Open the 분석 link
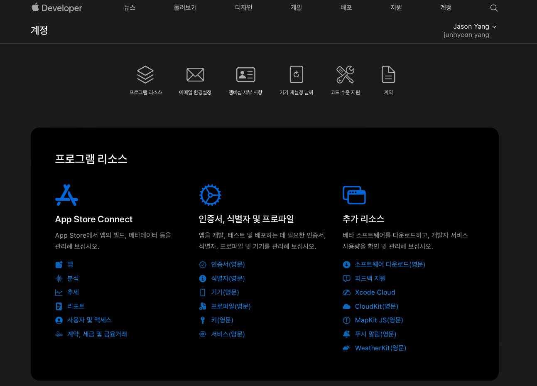537x386 pixels. 73,278
